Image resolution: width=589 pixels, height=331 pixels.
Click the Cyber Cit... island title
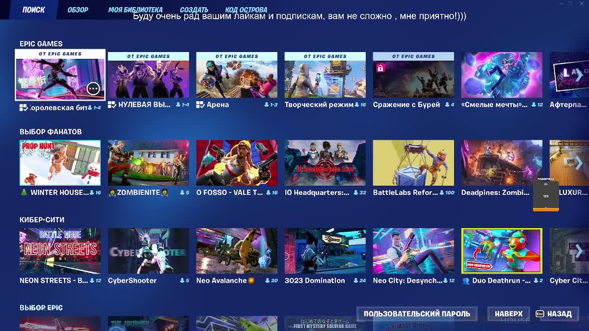click(x=569, y=280)
